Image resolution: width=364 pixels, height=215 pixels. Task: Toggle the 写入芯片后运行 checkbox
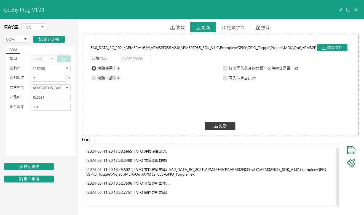pos(225,78)
